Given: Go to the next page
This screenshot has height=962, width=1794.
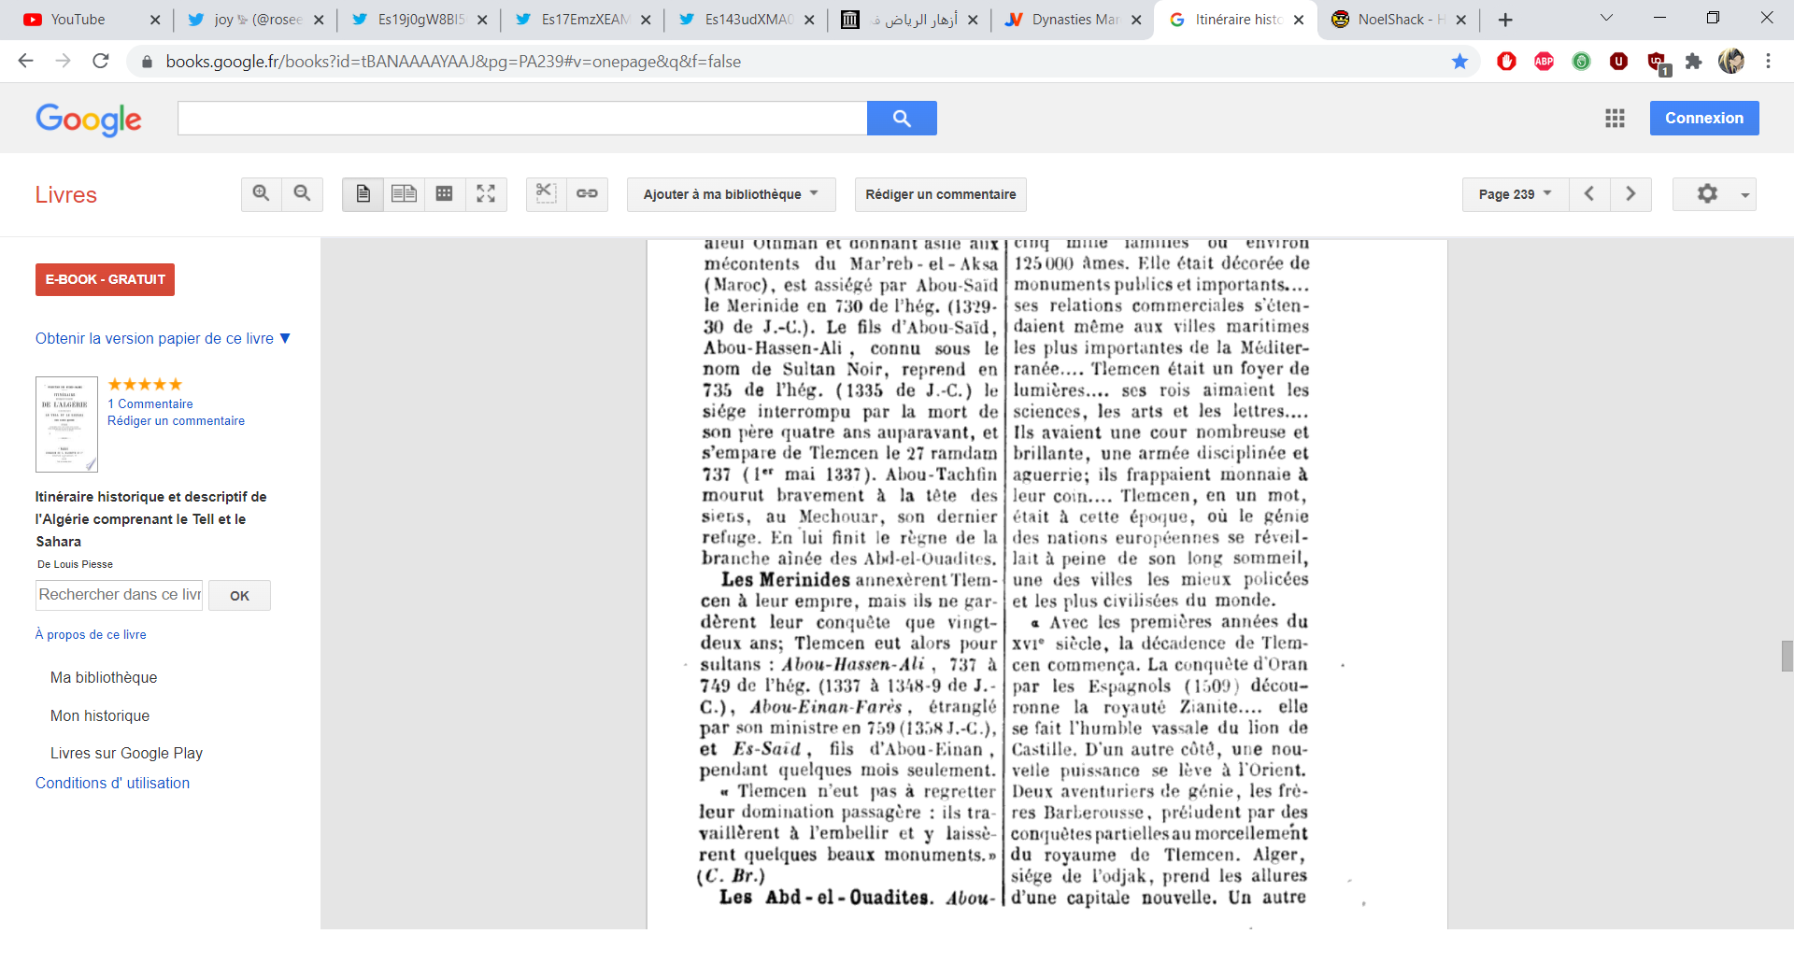Looking at the screenshot, I should click(x=1630, y=194).
